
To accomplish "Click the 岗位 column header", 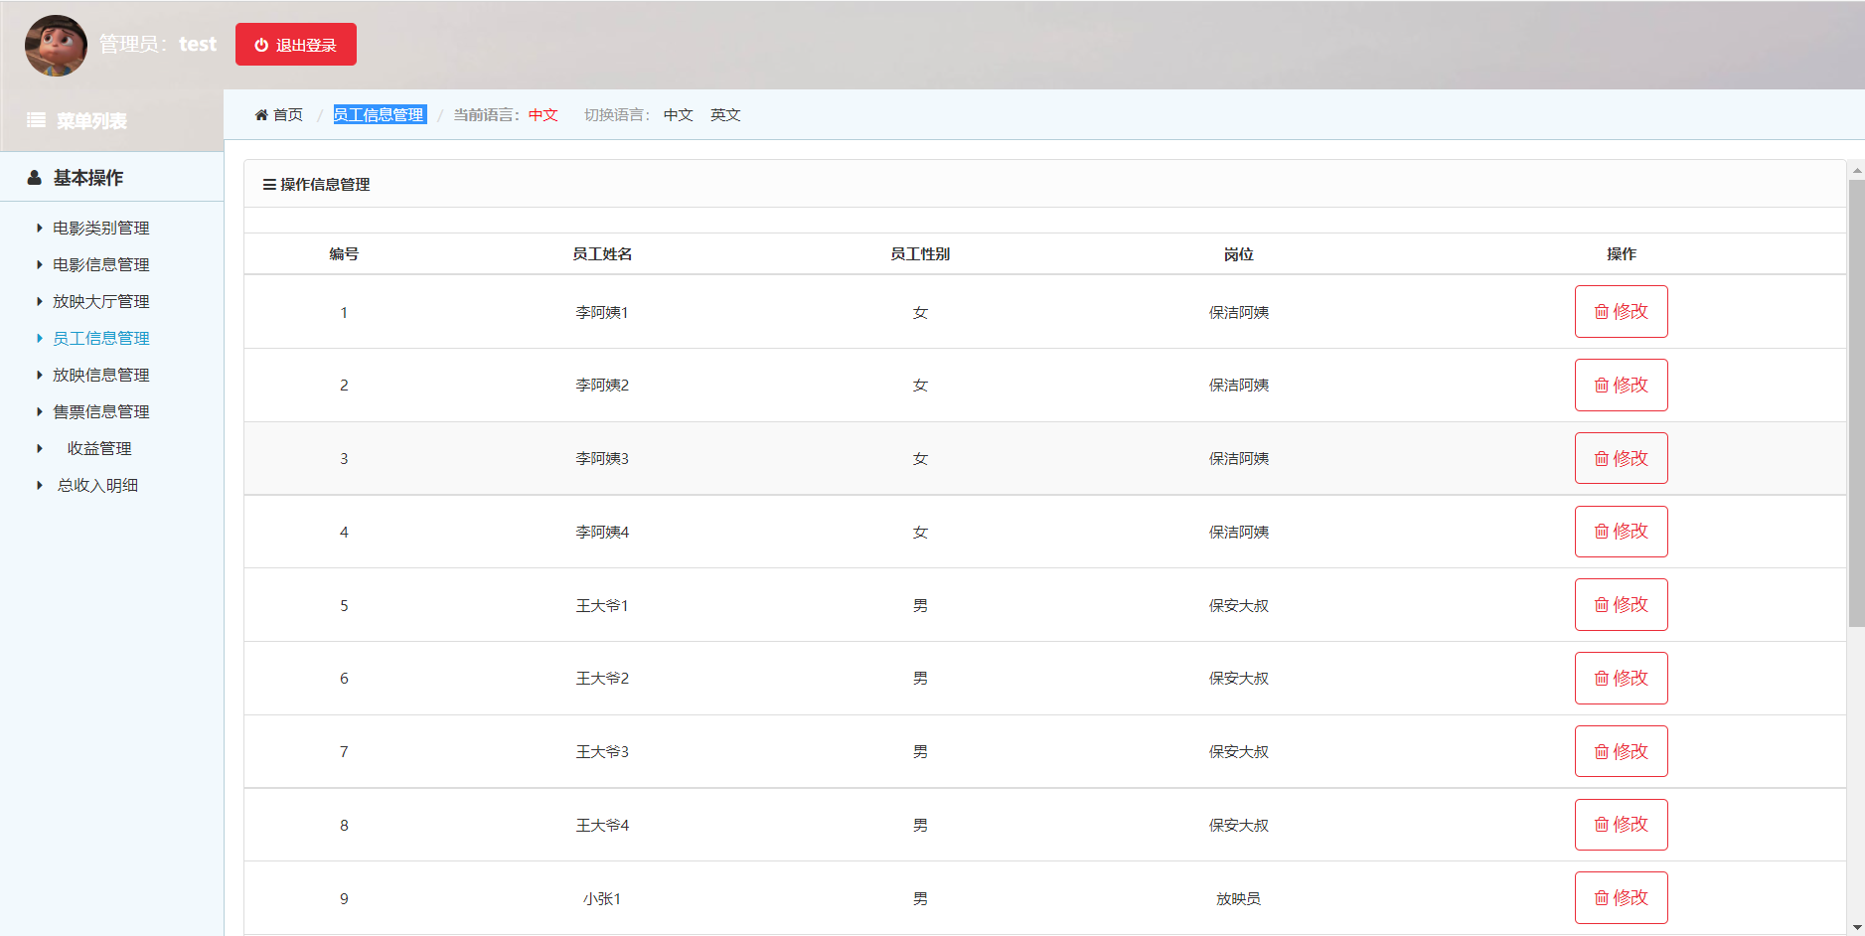I will pyautogui.click(x=1239, y=254).
